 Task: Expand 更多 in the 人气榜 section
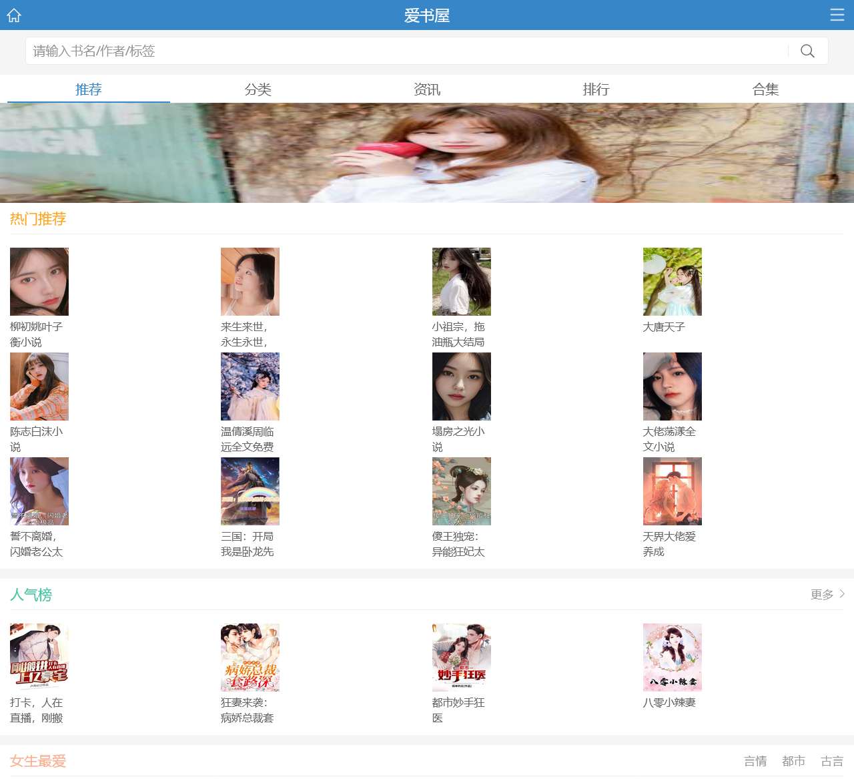pyautogui.click(x=827, y=594)
